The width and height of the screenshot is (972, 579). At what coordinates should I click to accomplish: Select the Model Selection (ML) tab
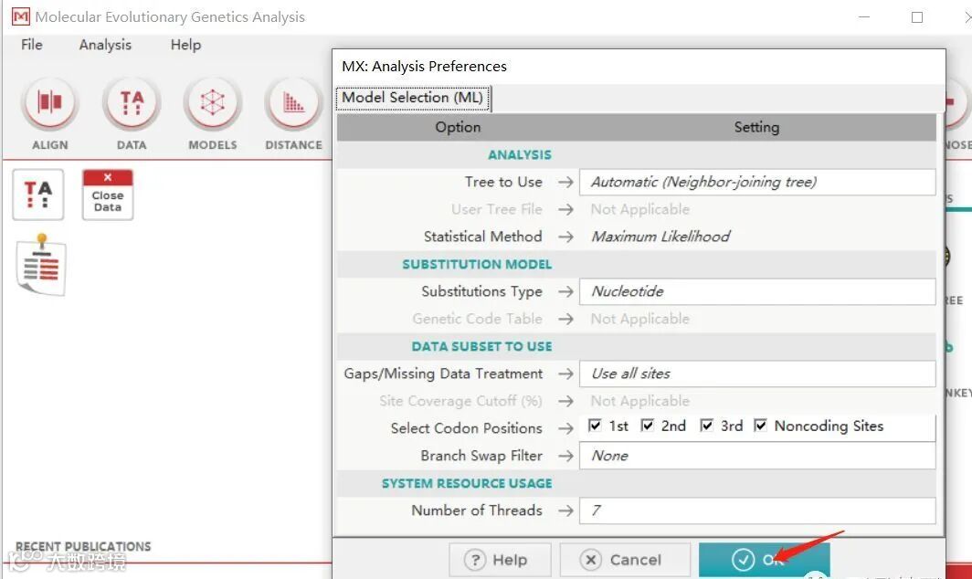click(x=413, y=98)
